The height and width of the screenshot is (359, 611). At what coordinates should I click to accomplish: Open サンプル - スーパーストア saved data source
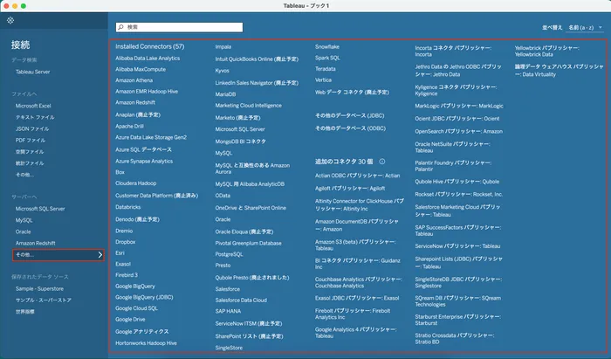click(44, 300)
